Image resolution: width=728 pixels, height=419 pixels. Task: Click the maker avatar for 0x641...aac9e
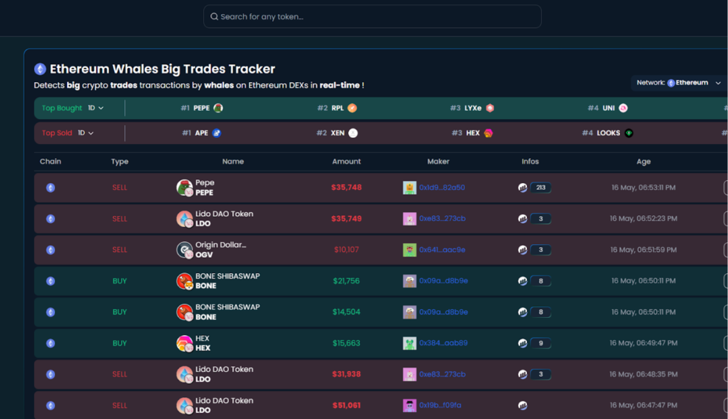[x=409, y=250]
